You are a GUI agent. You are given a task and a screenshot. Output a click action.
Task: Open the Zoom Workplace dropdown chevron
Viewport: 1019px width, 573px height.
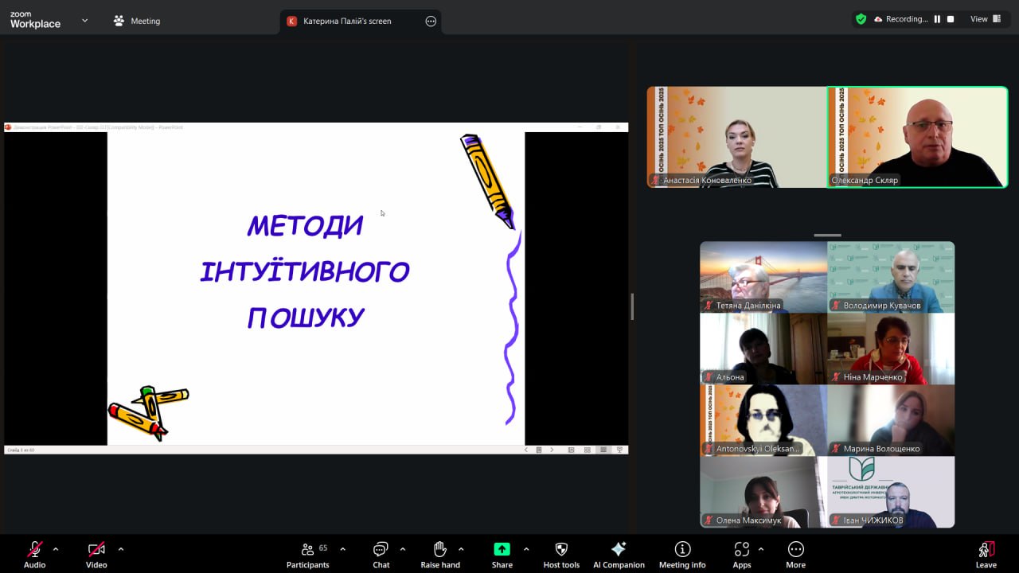click(85, 20)
